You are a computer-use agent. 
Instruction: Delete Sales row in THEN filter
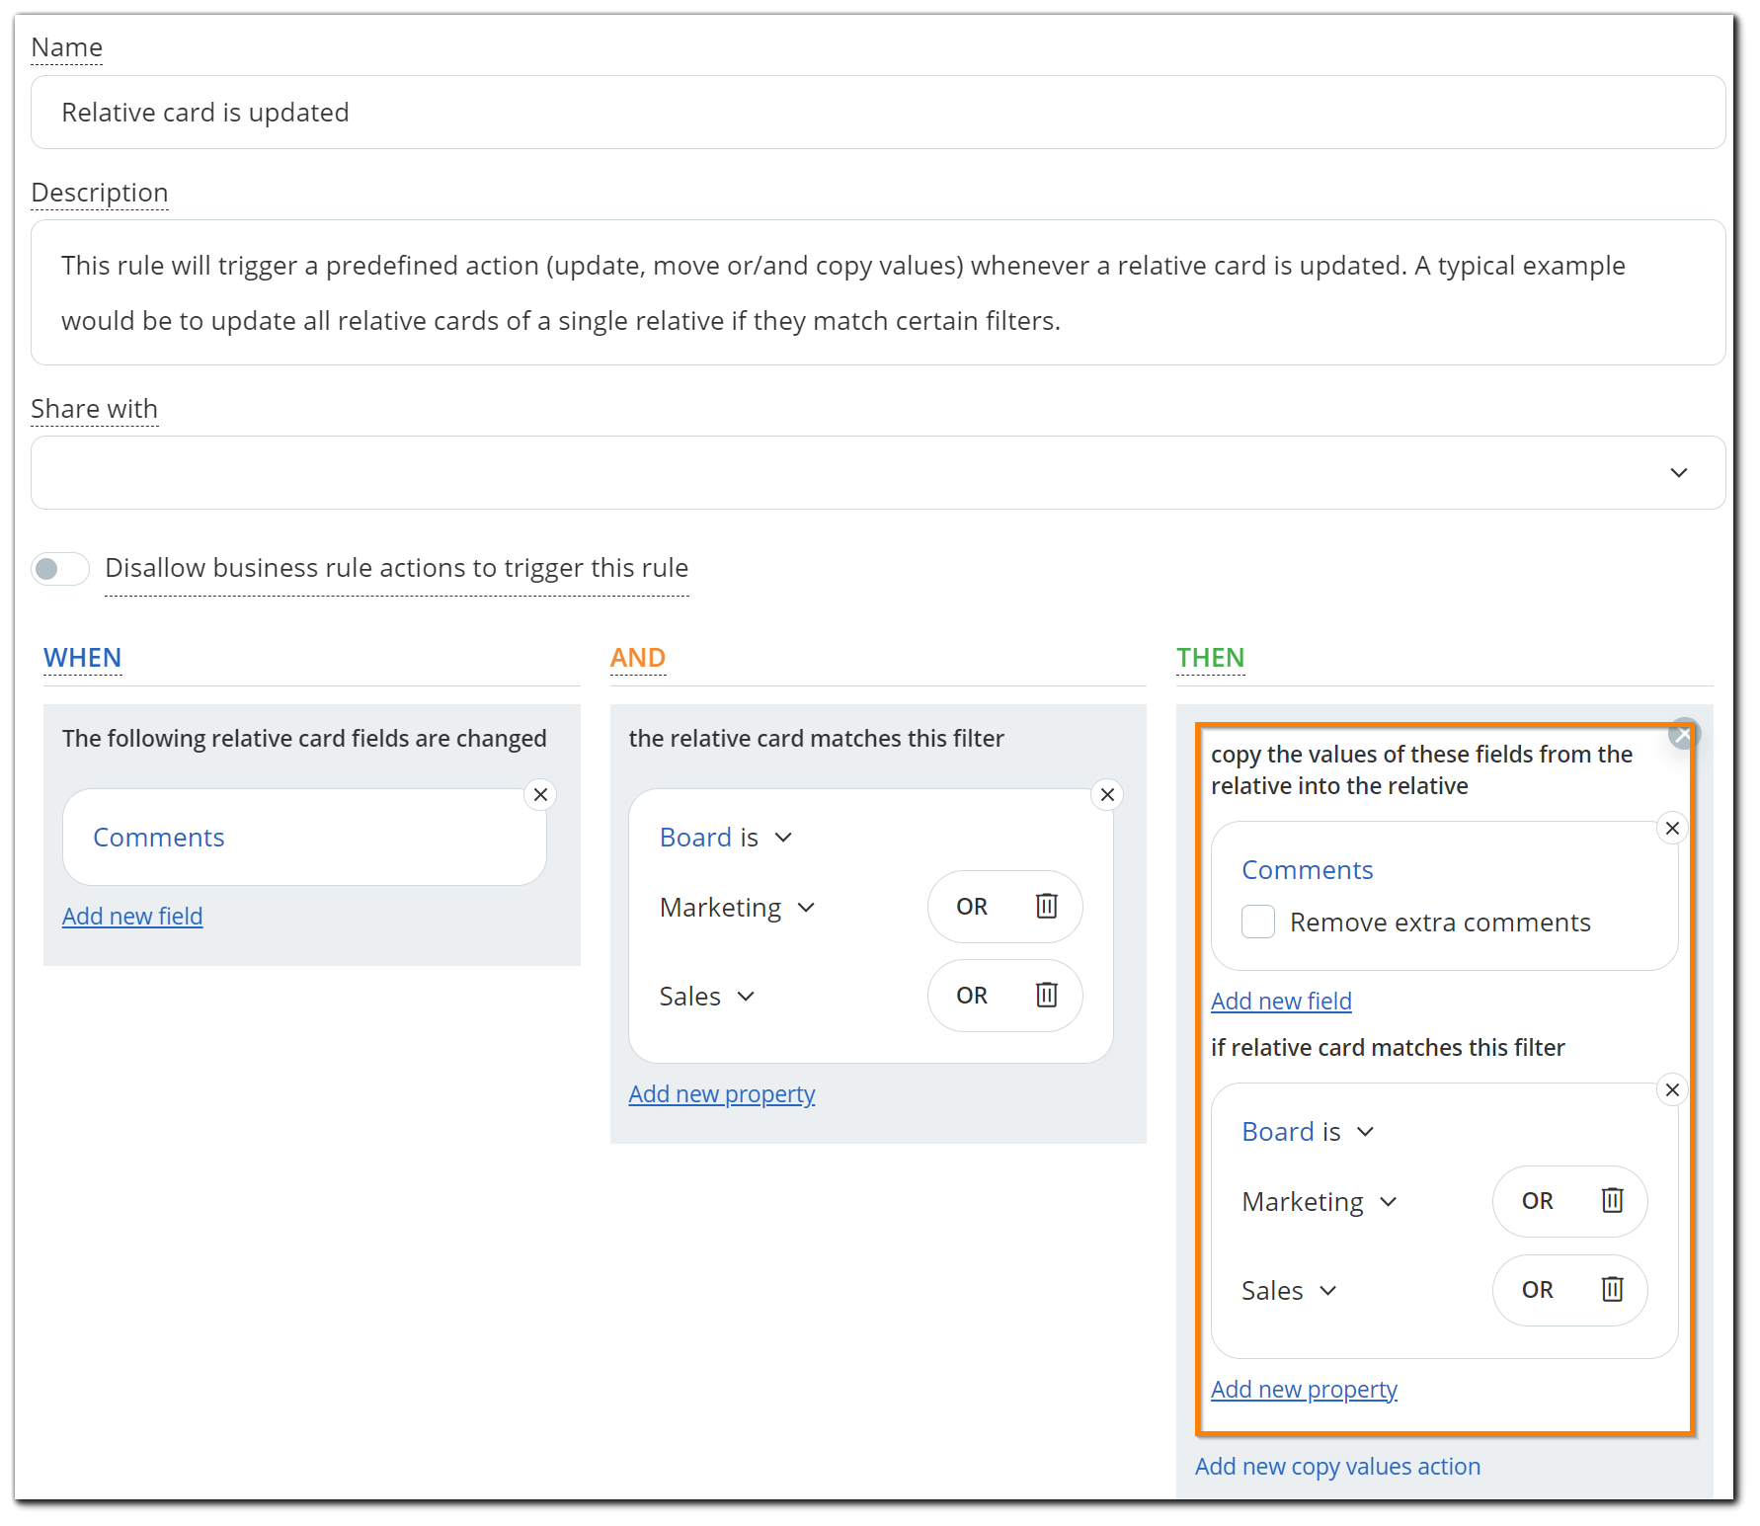coord(1612,1289)
